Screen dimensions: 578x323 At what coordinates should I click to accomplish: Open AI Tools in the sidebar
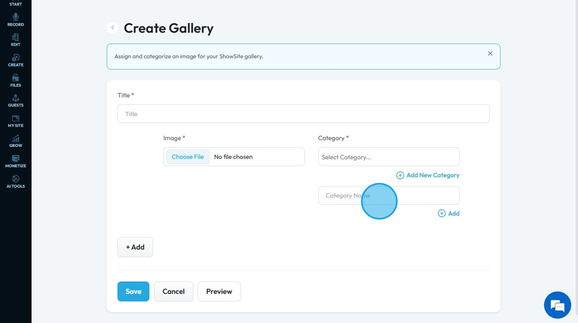coord(15,182)
